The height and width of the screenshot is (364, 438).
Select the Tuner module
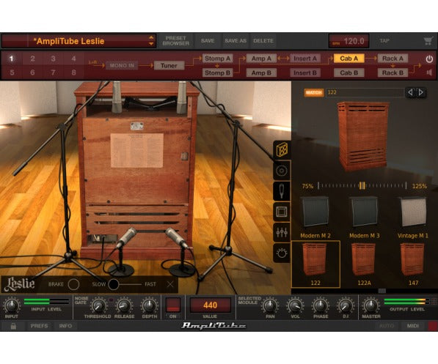click(x=169, y=65)
